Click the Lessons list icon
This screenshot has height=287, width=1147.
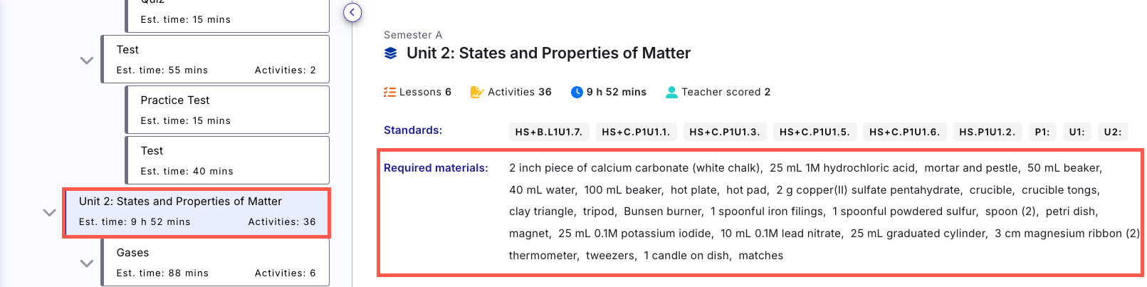coord(389,92)
